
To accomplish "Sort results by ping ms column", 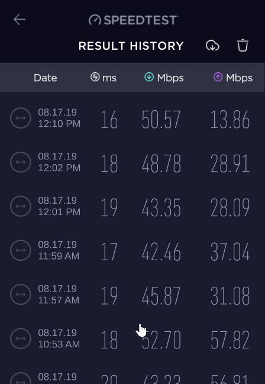I will pos(103,78).
